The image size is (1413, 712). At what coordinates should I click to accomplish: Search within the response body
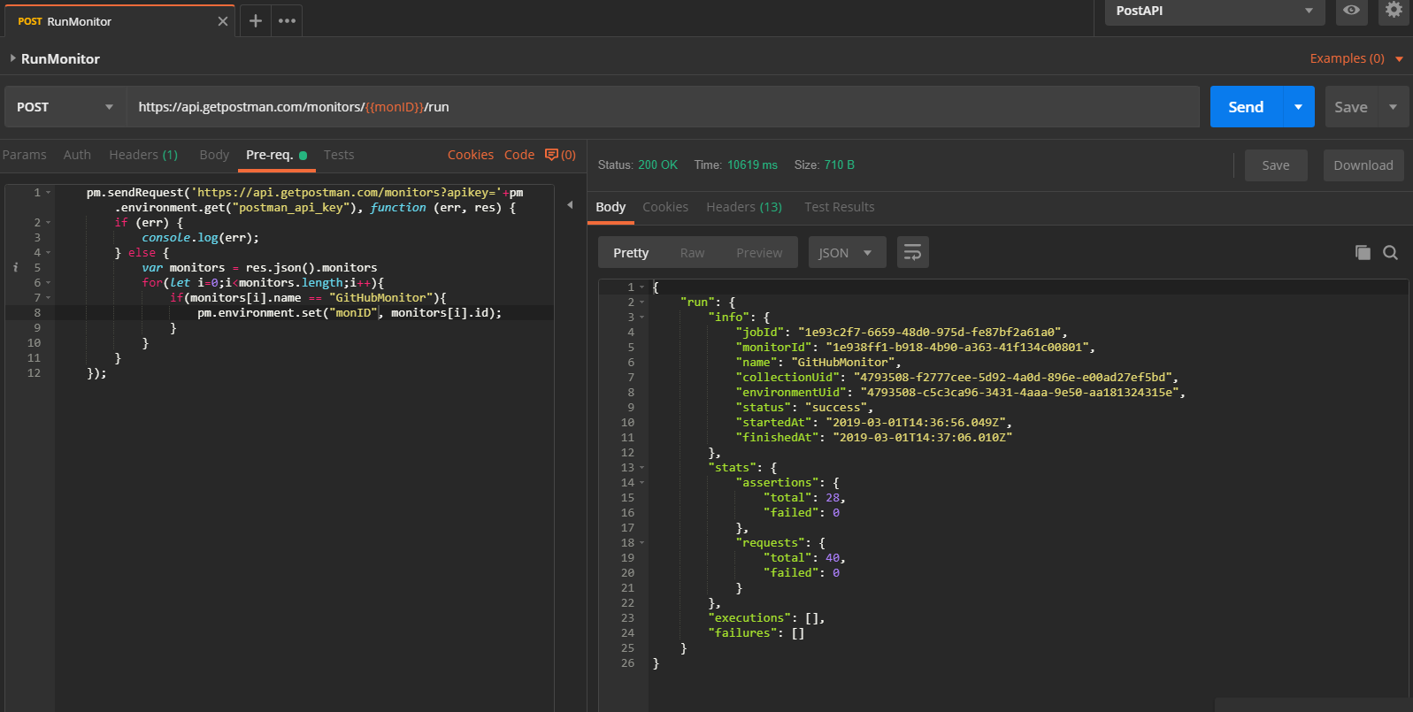[x=1390, y=253]
